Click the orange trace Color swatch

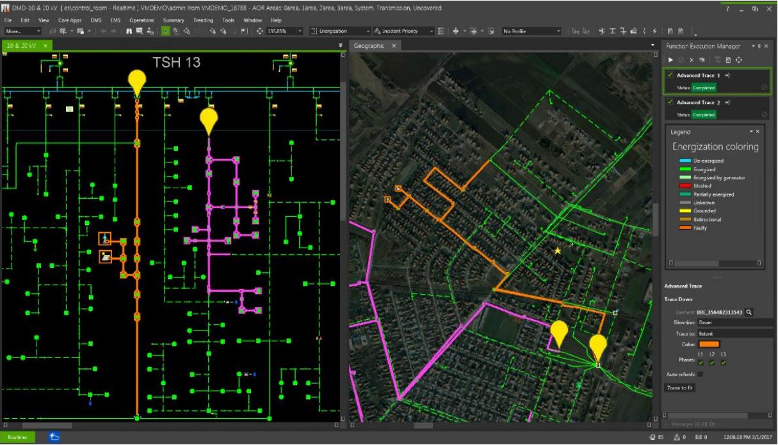[x=710, y=345]
